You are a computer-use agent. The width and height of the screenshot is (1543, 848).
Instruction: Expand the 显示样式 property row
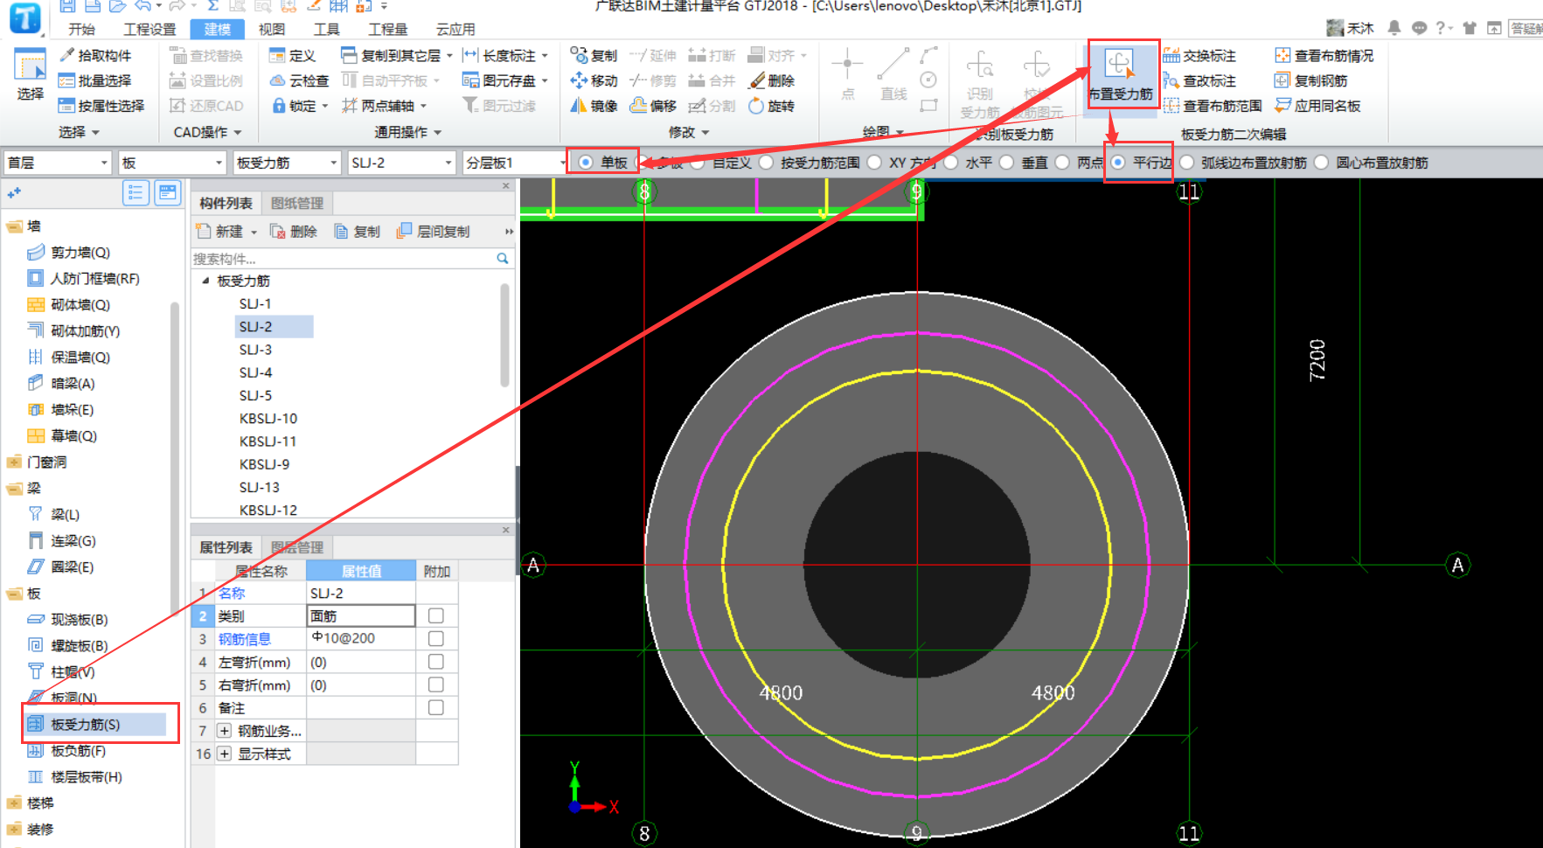pyautogui.click(x=225, y=754)
